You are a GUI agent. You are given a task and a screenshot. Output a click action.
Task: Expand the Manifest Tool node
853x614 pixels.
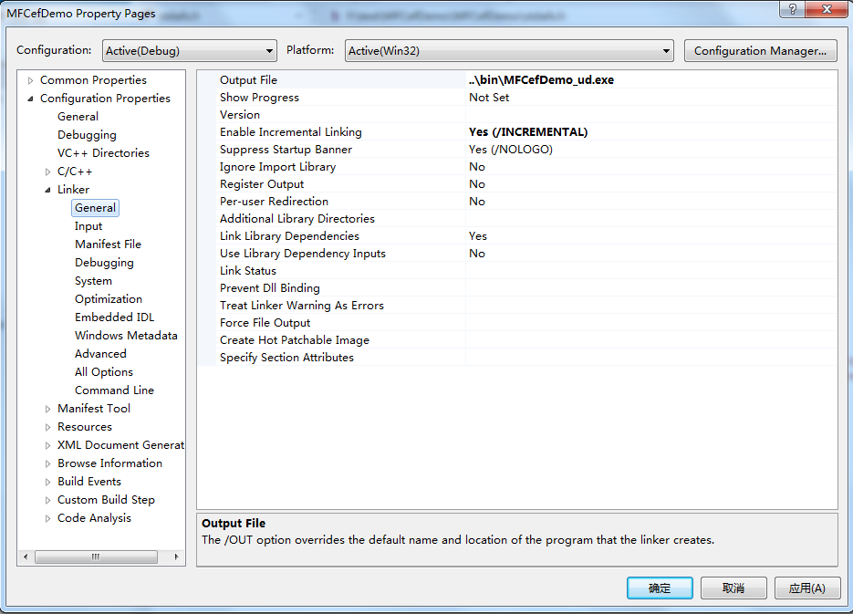pyautogui.click(x=47, y=409)
